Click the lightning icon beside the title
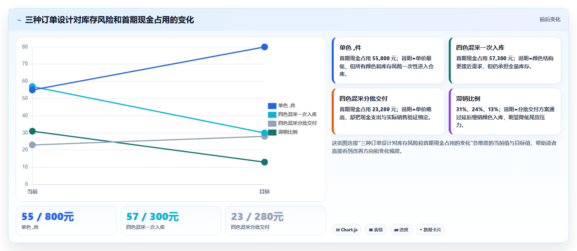Screen dimensions: 577x251 click(19, 20)
